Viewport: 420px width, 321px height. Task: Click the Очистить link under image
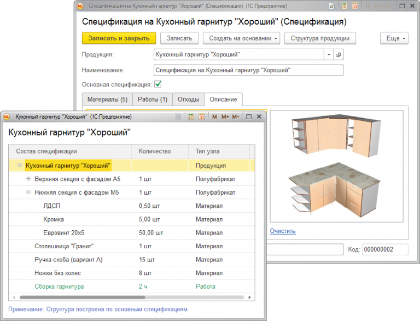(x=283, y=231)
